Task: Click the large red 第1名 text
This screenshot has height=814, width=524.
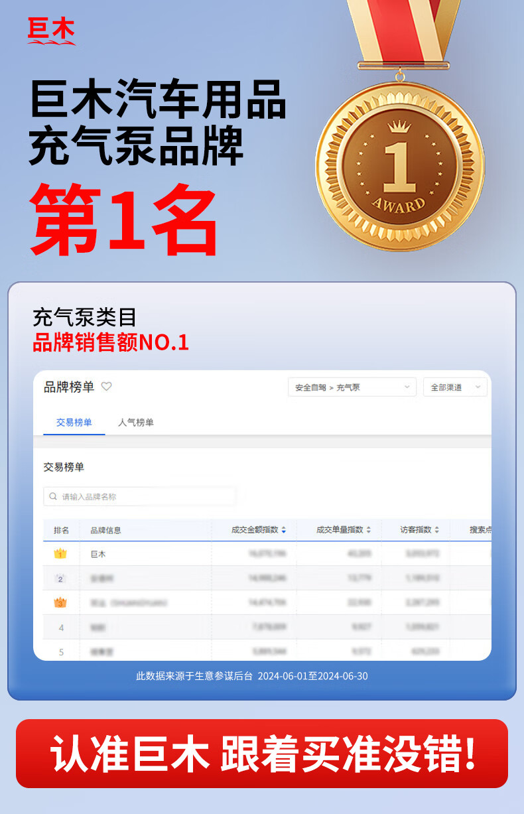Action: coord(124,222)
